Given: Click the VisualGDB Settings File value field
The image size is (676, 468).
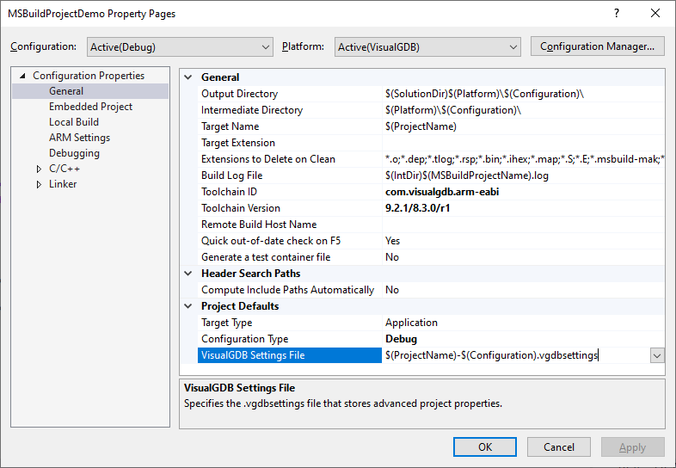Looking at the screenshot, I should tap(516, 355).
